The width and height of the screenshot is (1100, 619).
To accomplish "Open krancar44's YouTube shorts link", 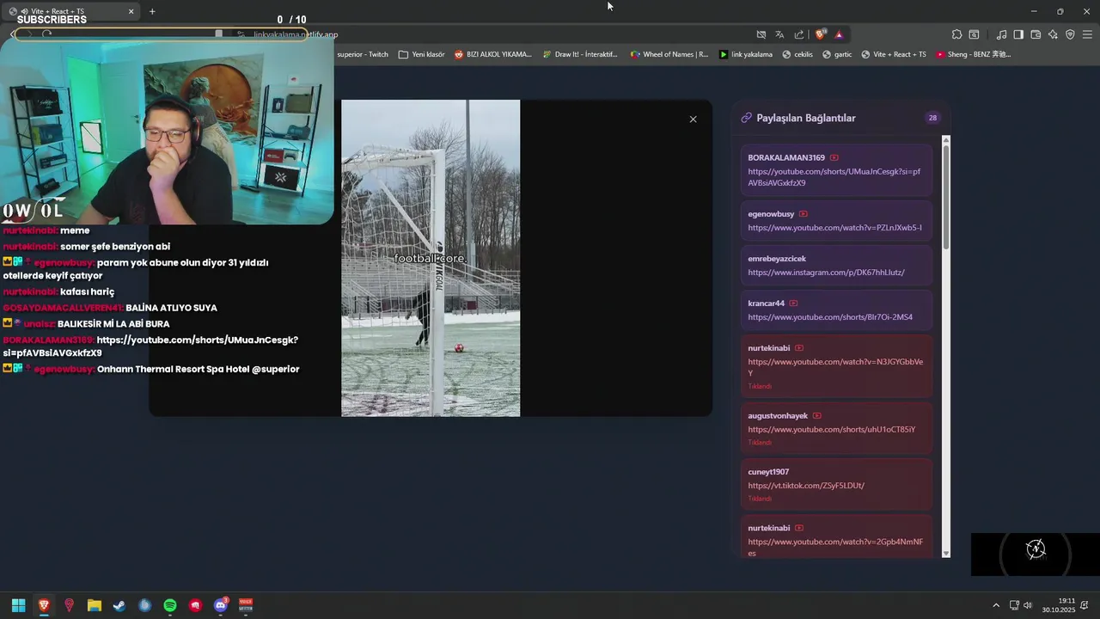I will [x=830, y=317].
